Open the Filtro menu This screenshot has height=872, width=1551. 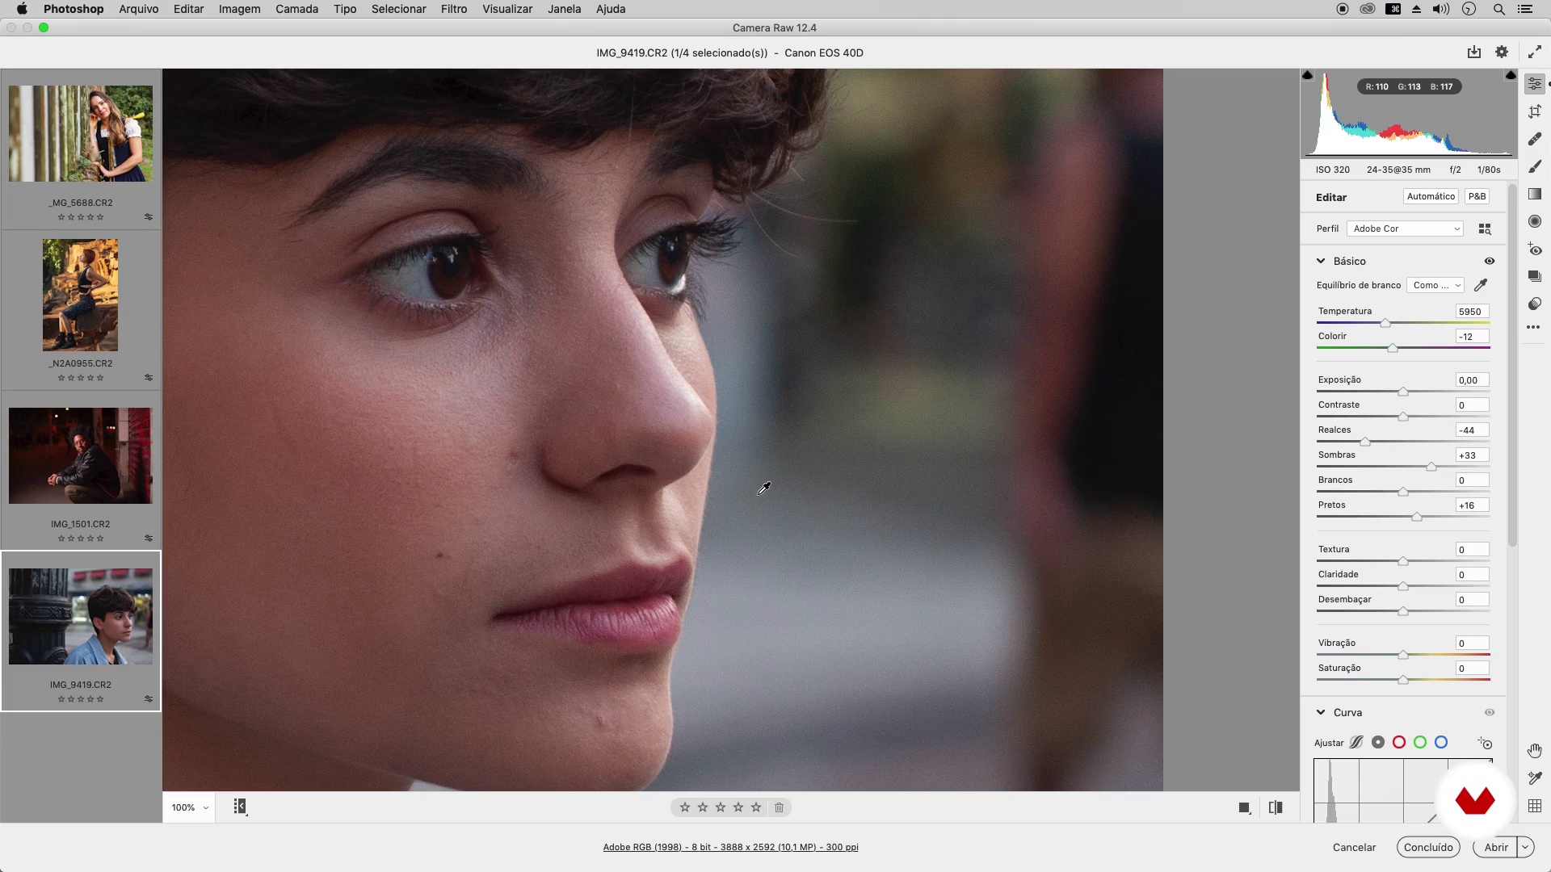tap(454, 9)
